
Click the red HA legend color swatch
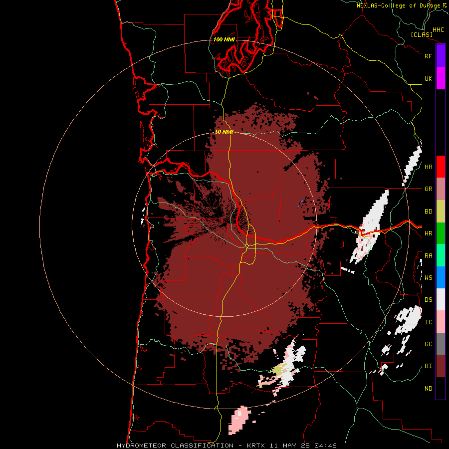tap(441, 167)
